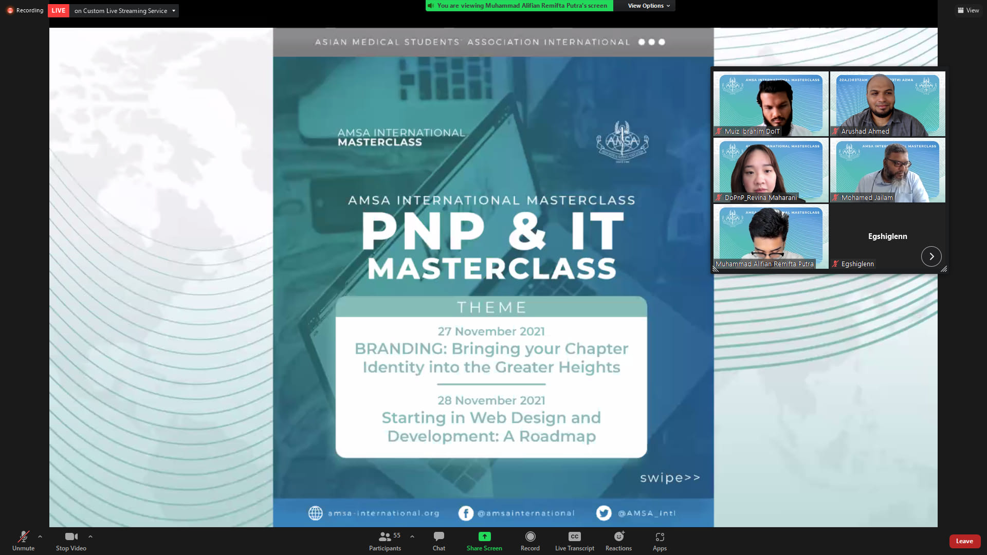Leave the meeting
Screen dimensions: 987x555
coord(964,541)
